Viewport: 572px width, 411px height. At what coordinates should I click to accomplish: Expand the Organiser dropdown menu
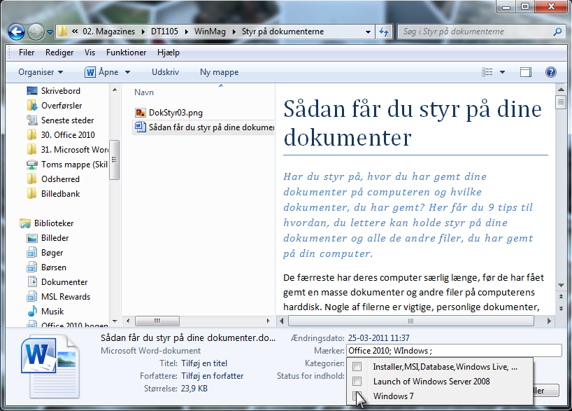(x=41, y=72)
